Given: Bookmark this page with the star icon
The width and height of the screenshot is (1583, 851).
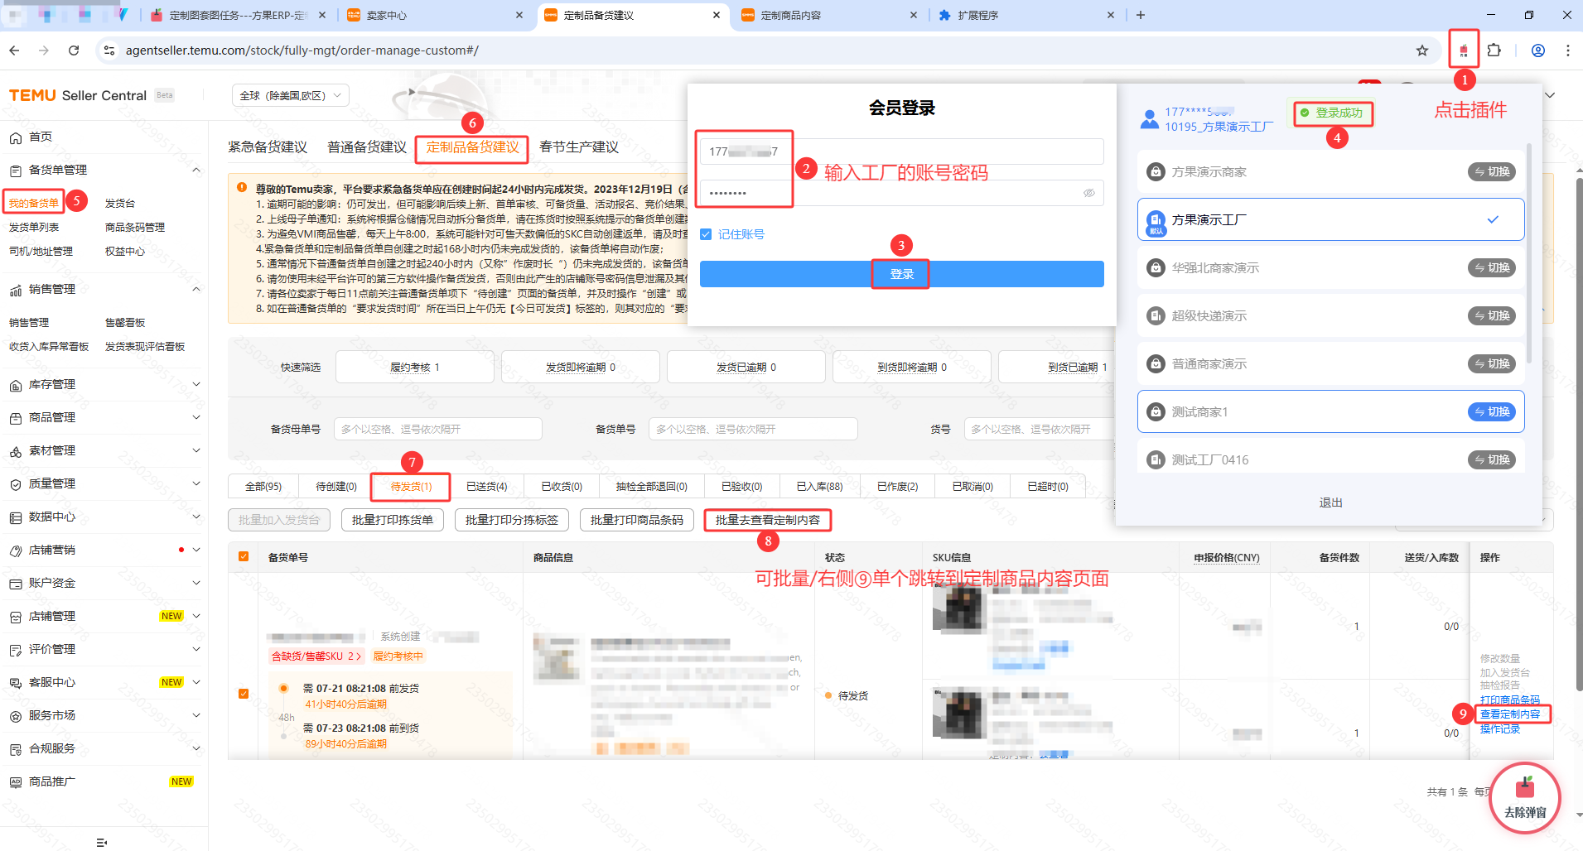Looking at the screenshot, I should pyautogui.click(x=1422, y=50).
